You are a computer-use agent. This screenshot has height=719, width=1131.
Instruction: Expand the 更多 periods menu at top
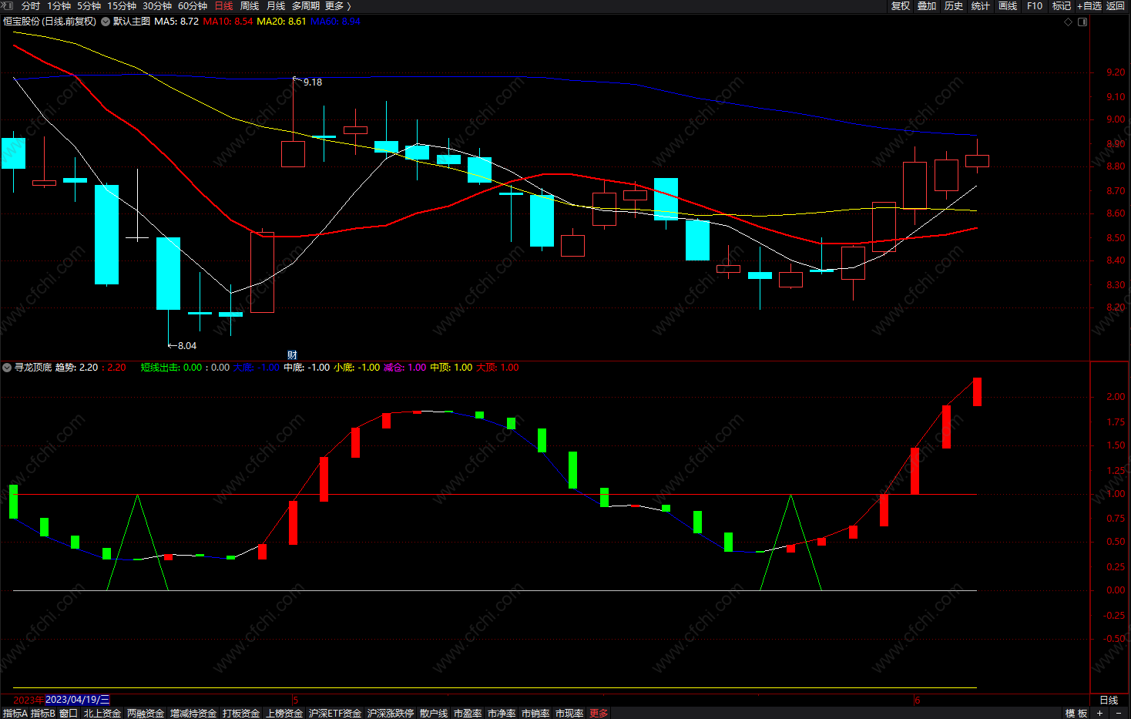pos(337,6)
